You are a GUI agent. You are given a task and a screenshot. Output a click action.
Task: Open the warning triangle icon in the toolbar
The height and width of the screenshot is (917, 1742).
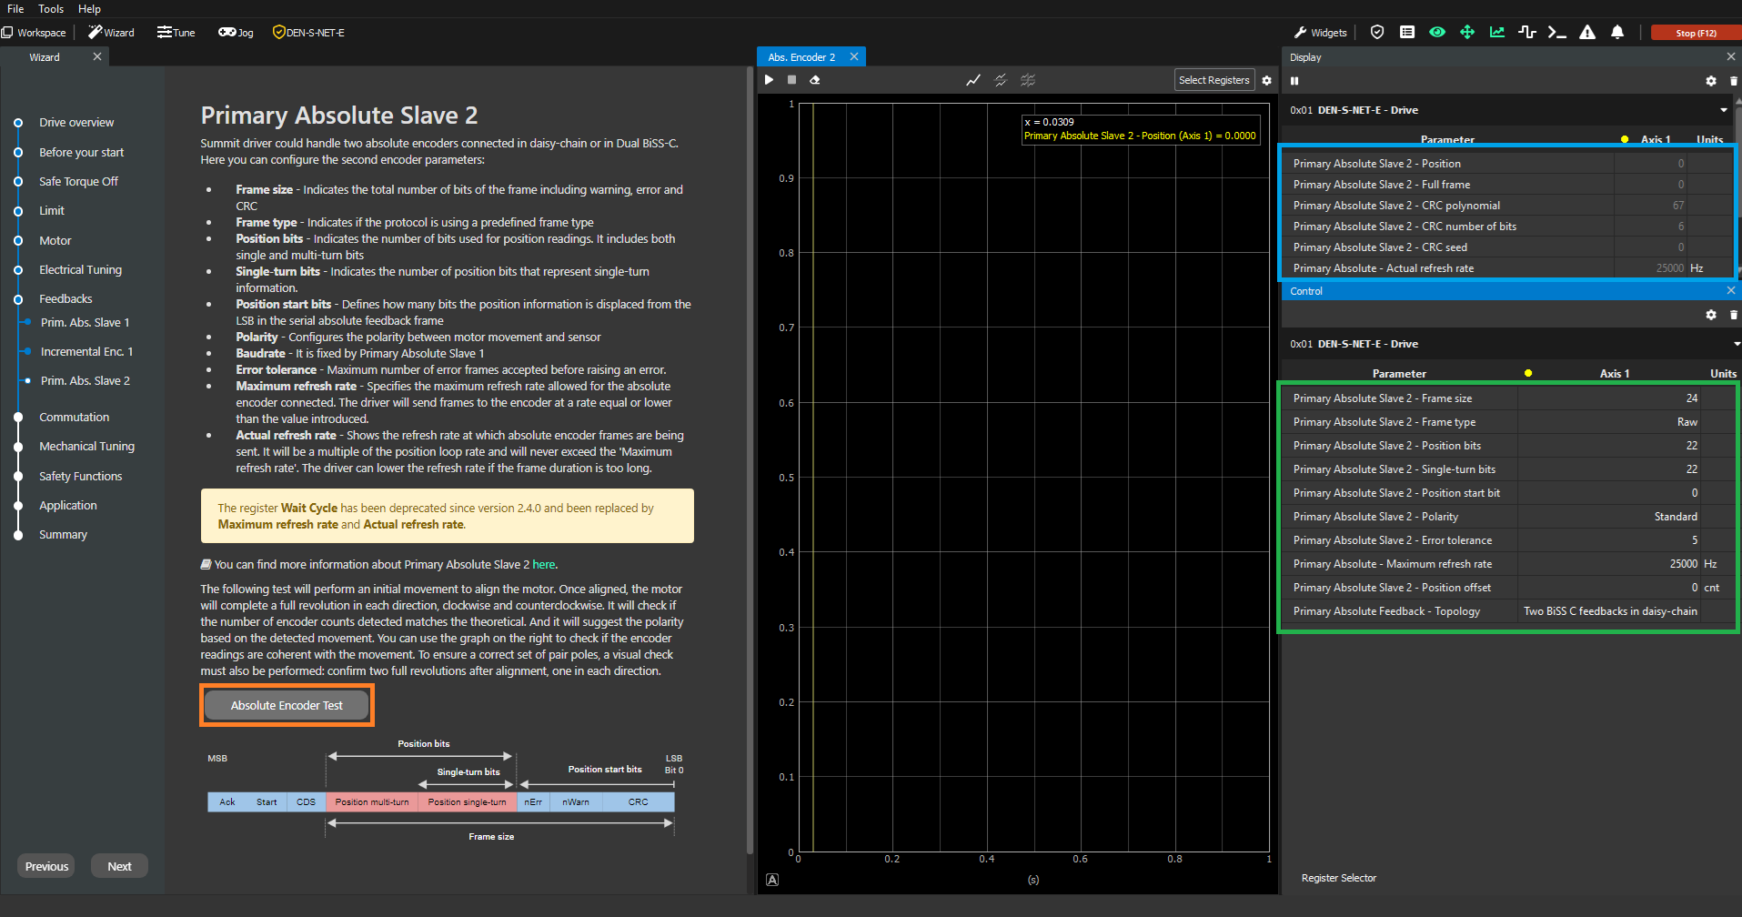tap(1587, 33)
